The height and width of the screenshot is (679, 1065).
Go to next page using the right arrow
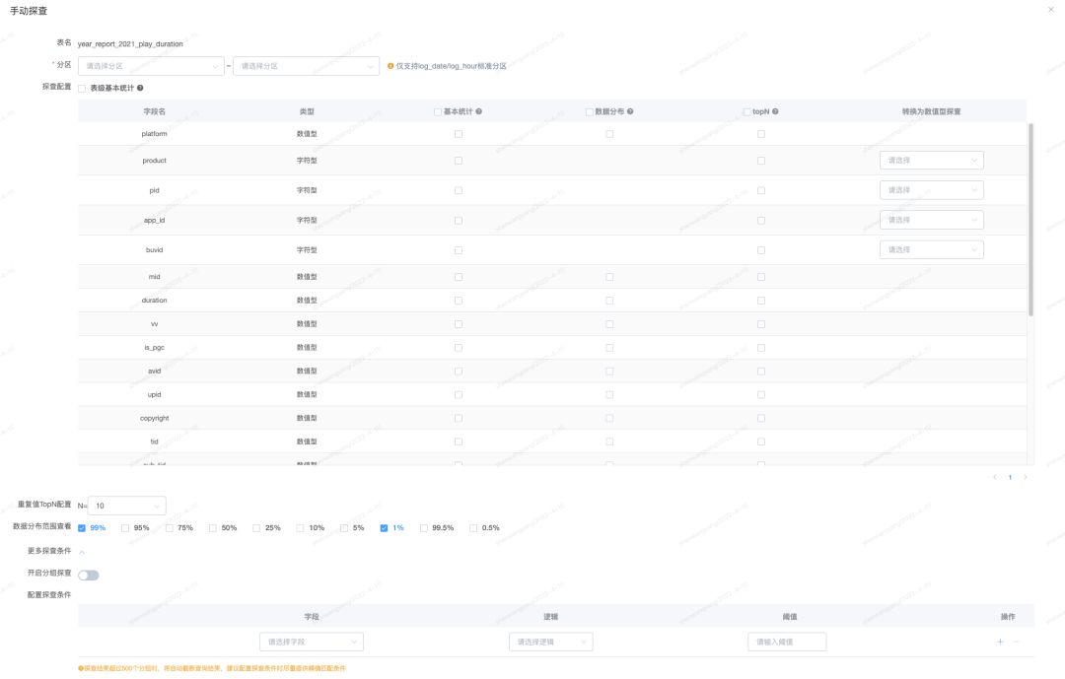coord(1026,477)
